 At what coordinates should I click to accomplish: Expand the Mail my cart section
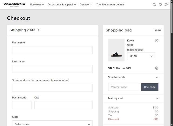[133, 98]
